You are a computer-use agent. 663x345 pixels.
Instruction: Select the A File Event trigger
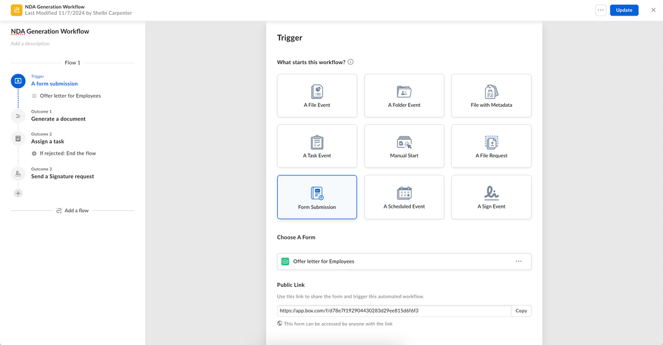click(317, 96)
